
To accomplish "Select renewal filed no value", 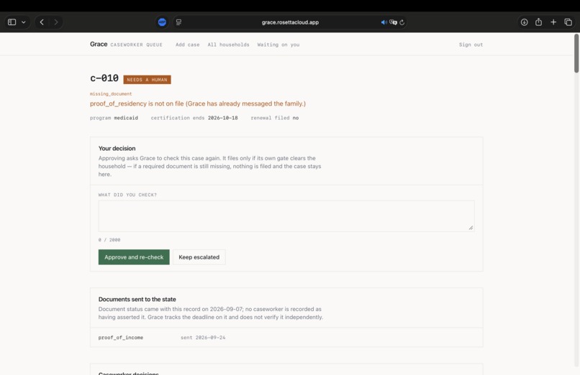I will [296, 118].
